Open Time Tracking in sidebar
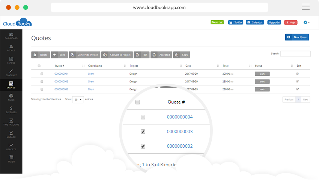Screen dimensions: 319x180 coord(11,122)
